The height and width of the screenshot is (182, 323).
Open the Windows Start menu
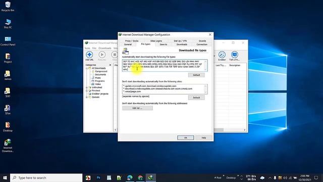pyautogui.click(x=5, y=177)
